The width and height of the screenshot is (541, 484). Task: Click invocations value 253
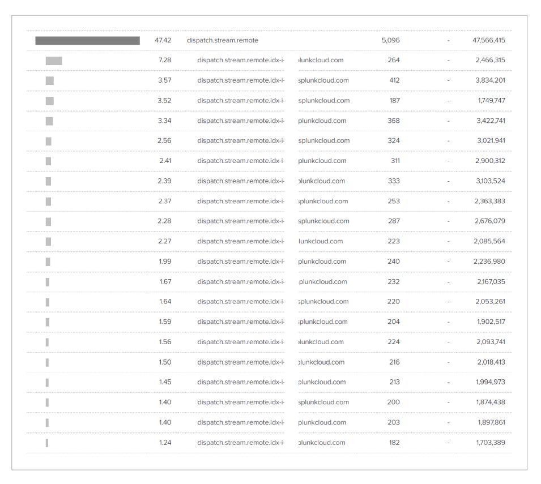click(394, 201)
